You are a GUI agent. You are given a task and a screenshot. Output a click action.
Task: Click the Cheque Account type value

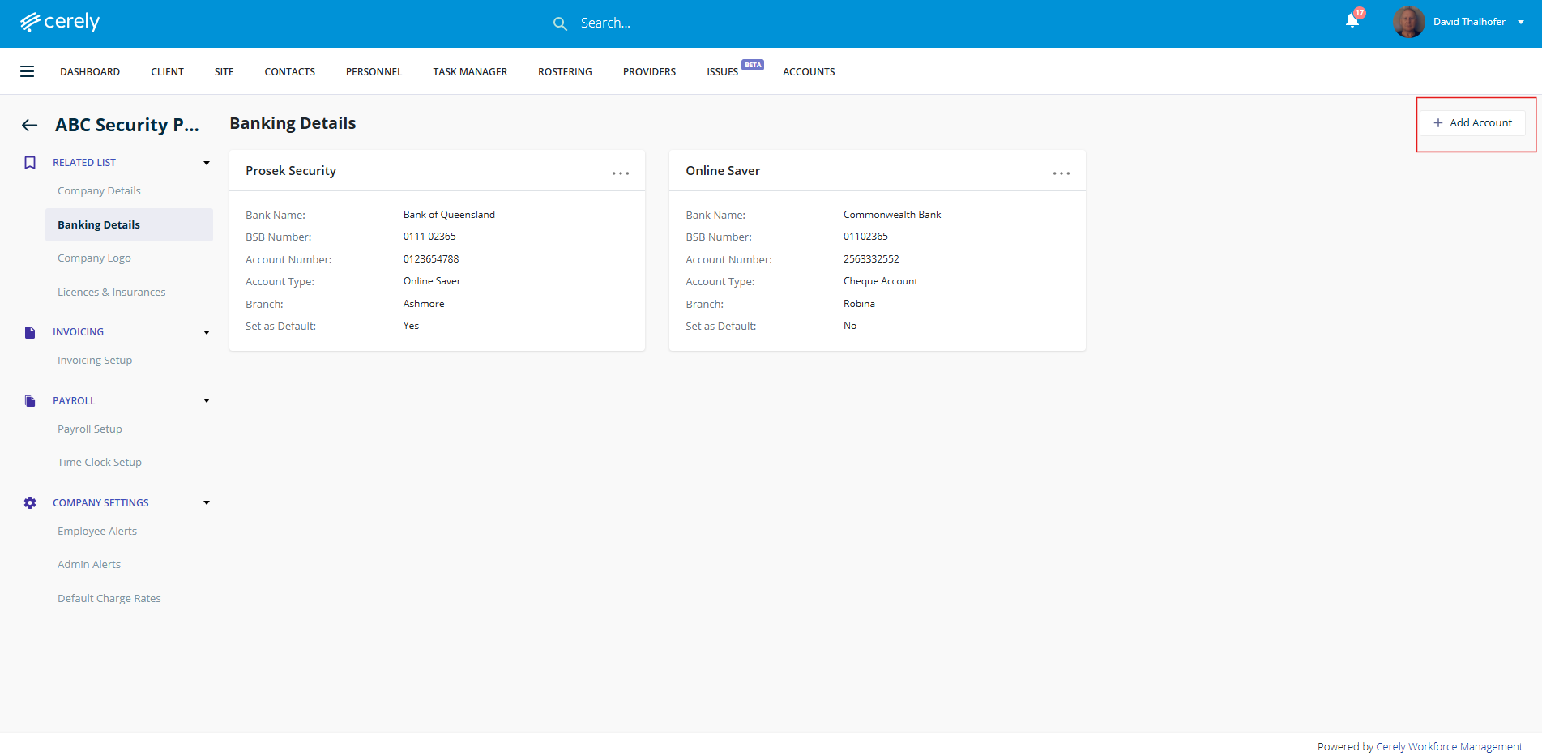click(881, 281)
